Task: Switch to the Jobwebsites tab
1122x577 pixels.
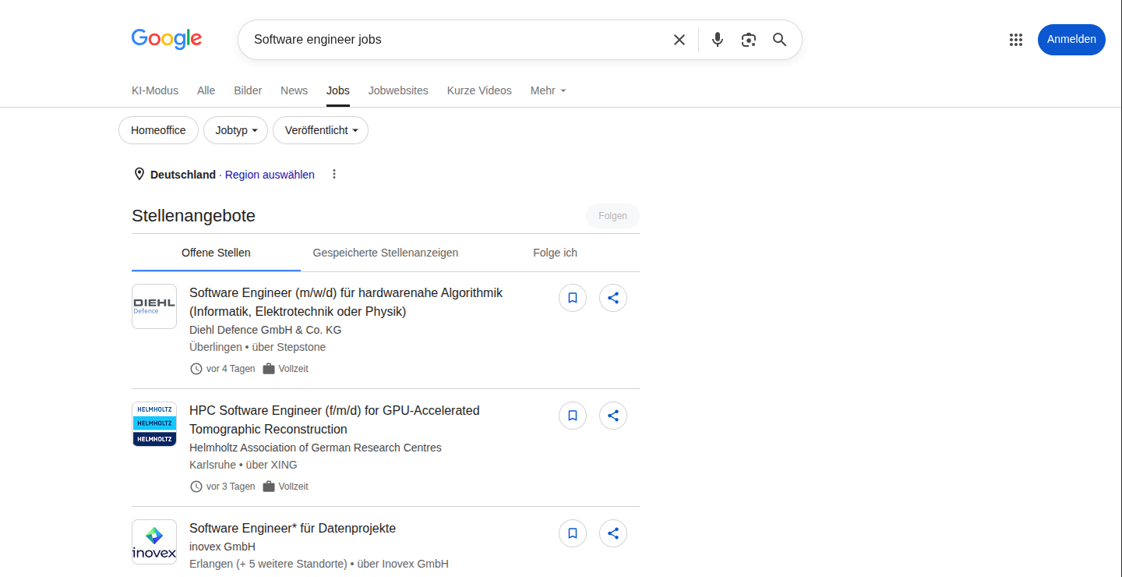Action: point(398,90)
